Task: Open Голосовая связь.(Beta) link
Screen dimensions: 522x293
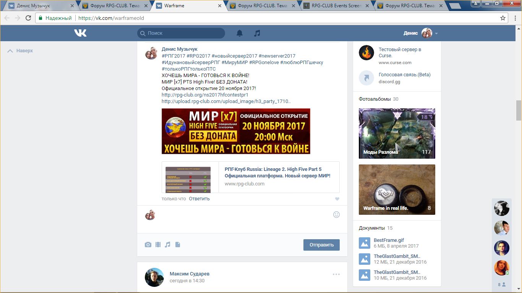Action: pos(404,75)
